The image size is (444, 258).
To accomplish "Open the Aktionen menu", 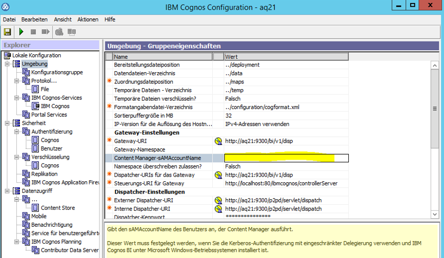I will tap(87, 19).
